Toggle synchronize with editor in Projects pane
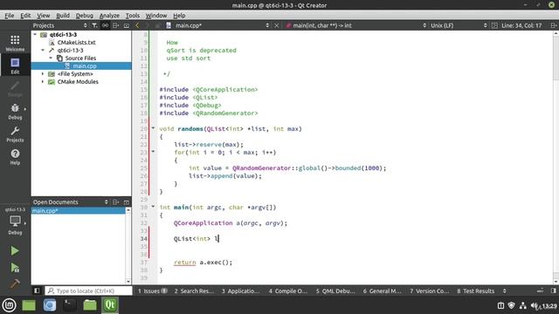Screen dimensions: 559x314 [105, 25]
